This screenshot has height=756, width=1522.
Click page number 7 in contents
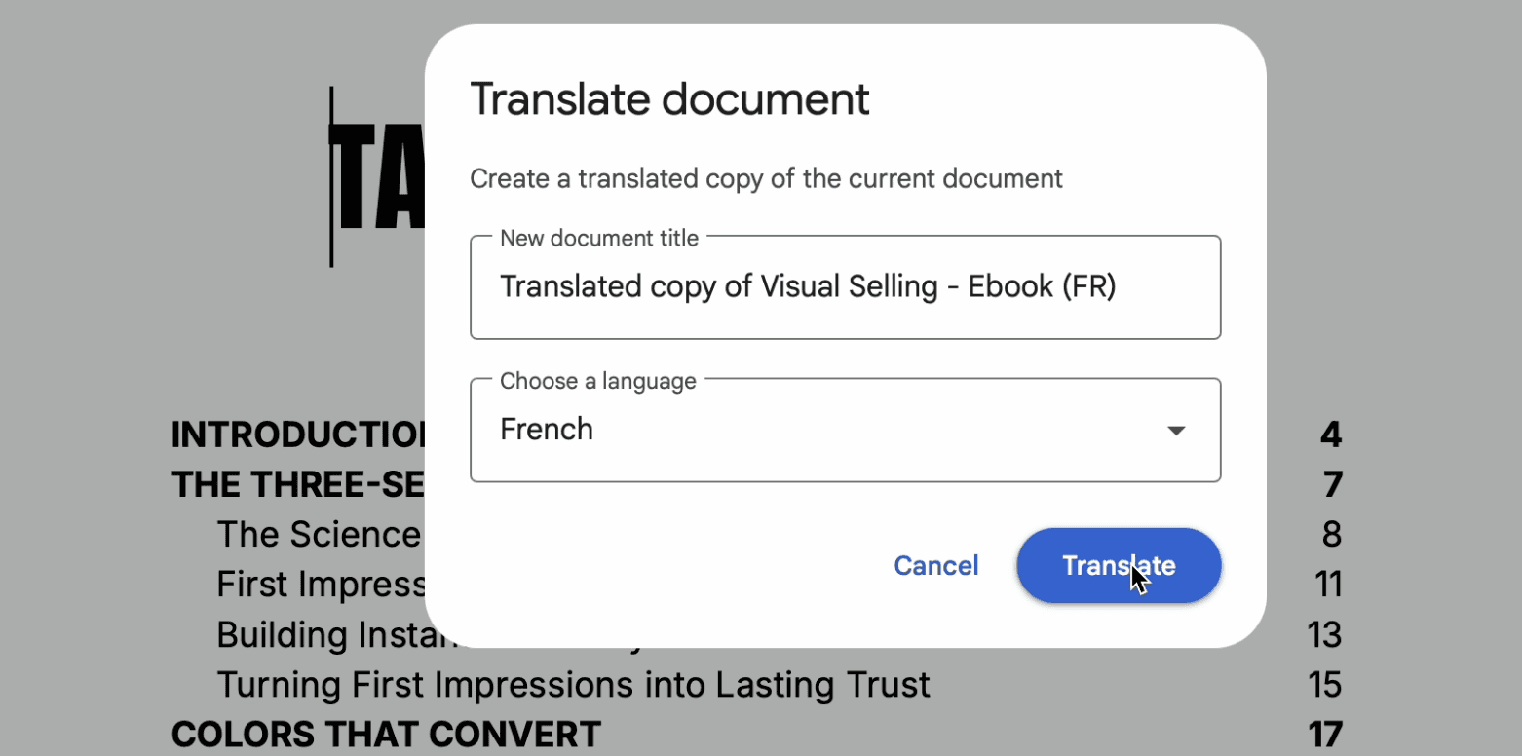[1332, 484]
